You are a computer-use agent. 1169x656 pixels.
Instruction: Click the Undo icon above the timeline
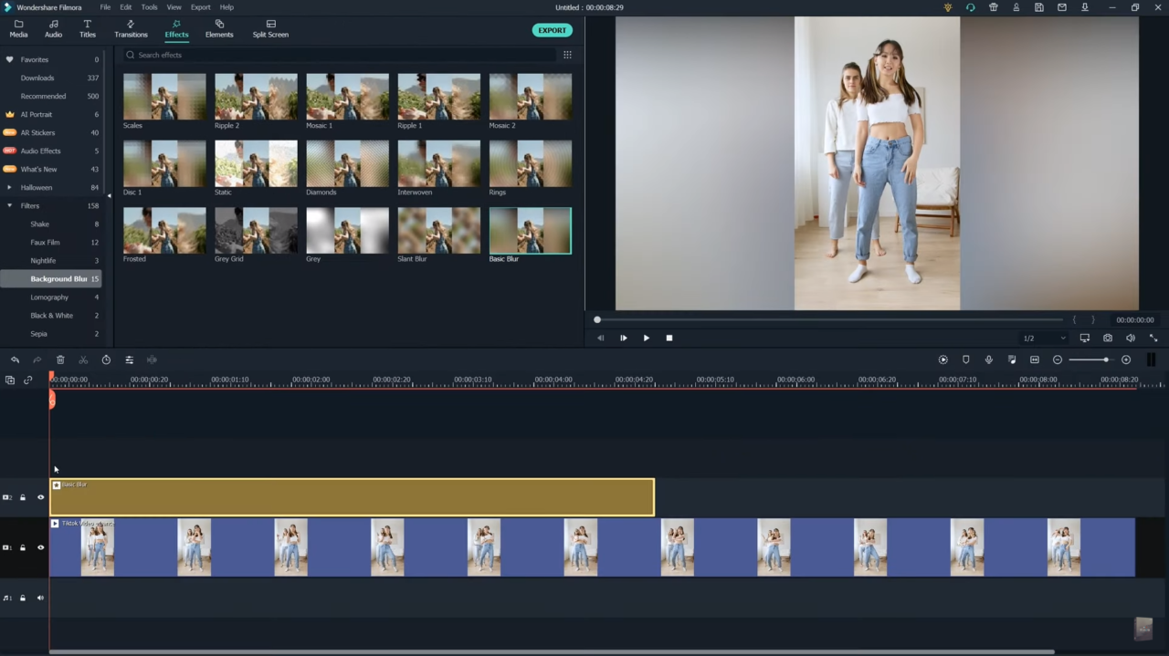15,359
